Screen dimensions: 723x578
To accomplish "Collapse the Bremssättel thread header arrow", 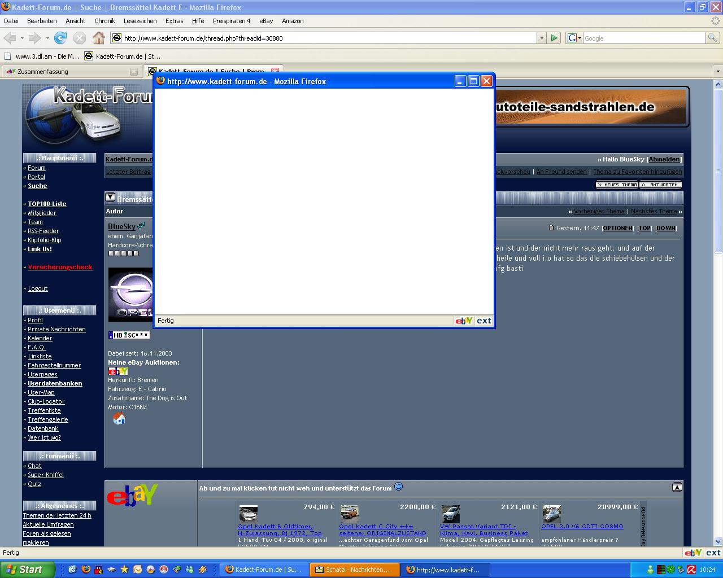I will click(x=110, y=198).
